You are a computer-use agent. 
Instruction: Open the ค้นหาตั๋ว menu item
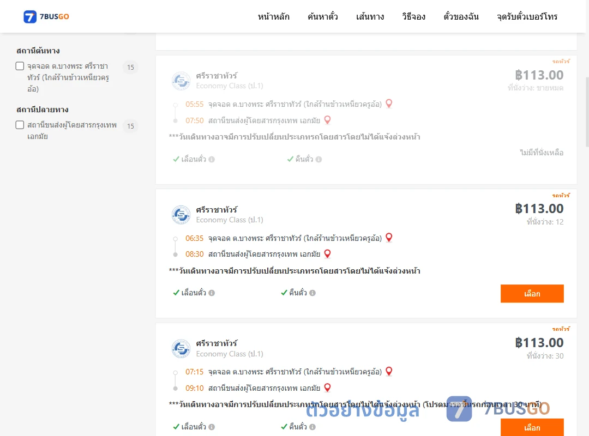[x=323, y=16]
